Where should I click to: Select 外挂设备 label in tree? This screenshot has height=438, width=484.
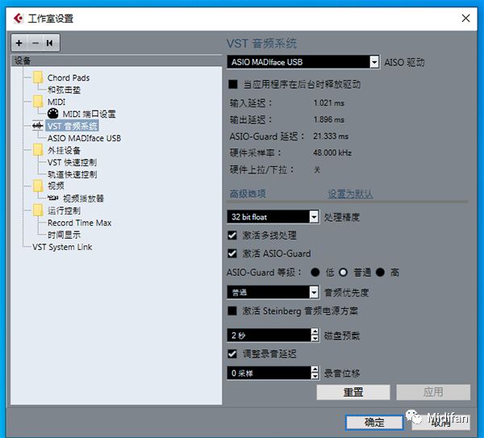coord(64,150)
